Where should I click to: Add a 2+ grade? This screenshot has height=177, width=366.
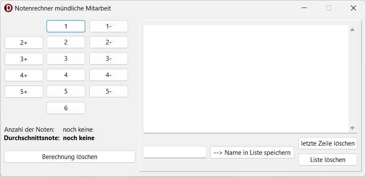point(24,42)
